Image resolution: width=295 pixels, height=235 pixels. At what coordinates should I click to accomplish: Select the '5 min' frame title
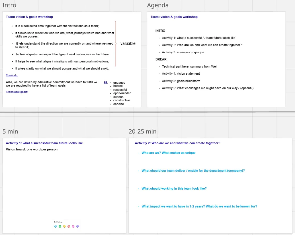click(10, 131)
